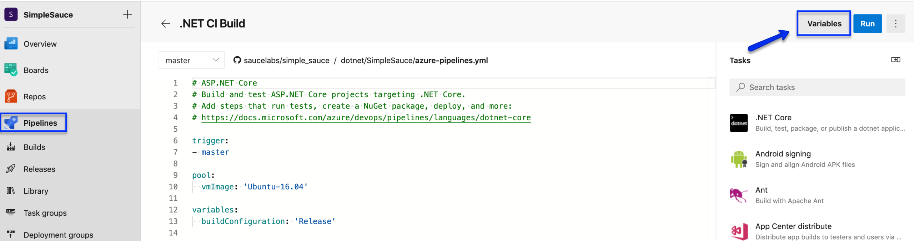Select the Android signing task

click(817, 159)
